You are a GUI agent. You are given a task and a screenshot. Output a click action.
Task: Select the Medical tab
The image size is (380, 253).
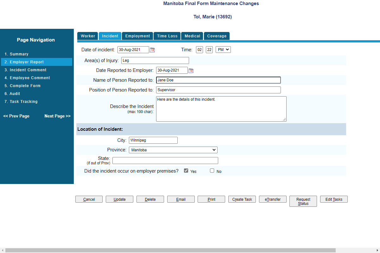[192, 36]
